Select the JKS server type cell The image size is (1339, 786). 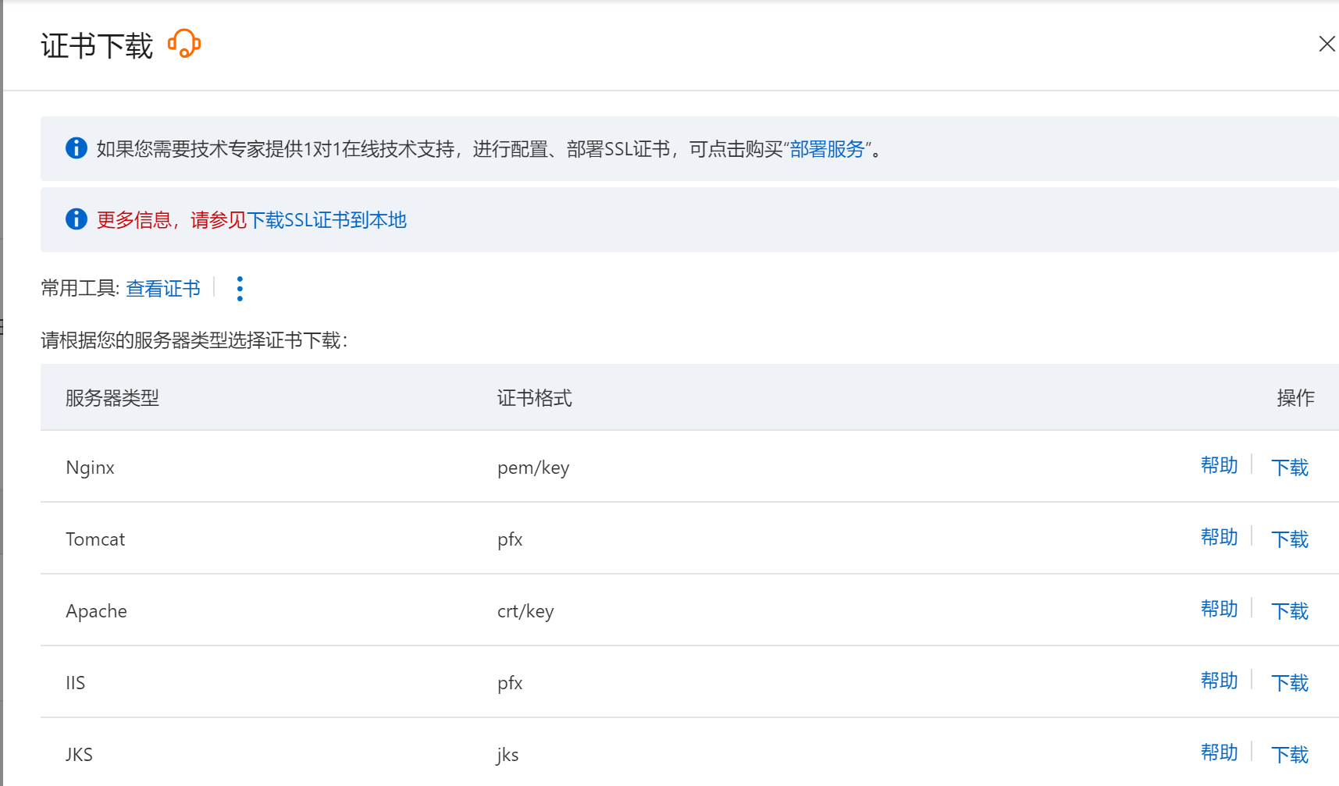pyautogui.click(x=79, y=755)
